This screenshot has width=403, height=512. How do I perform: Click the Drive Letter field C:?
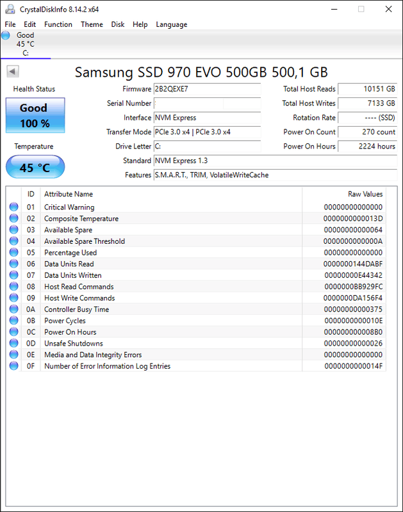(207, 147)
